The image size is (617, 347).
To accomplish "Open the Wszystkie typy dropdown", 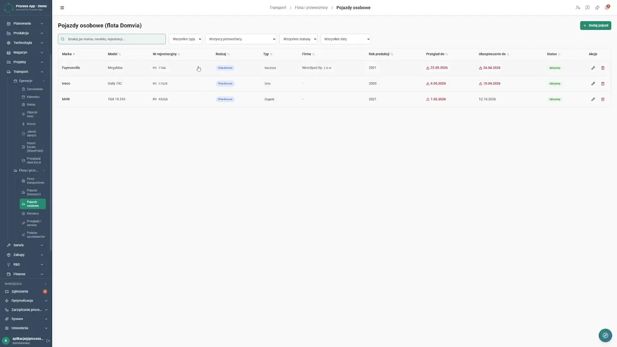I will click(x=186, y=39).
